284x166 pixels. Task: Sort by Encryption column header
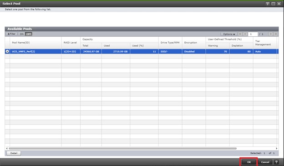[194, 43]
